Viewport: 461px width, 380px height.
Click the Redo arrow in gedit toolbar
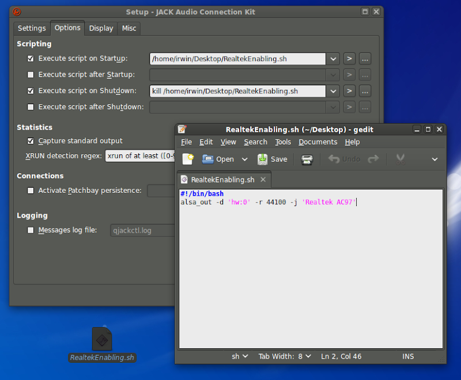click(373, 159)
